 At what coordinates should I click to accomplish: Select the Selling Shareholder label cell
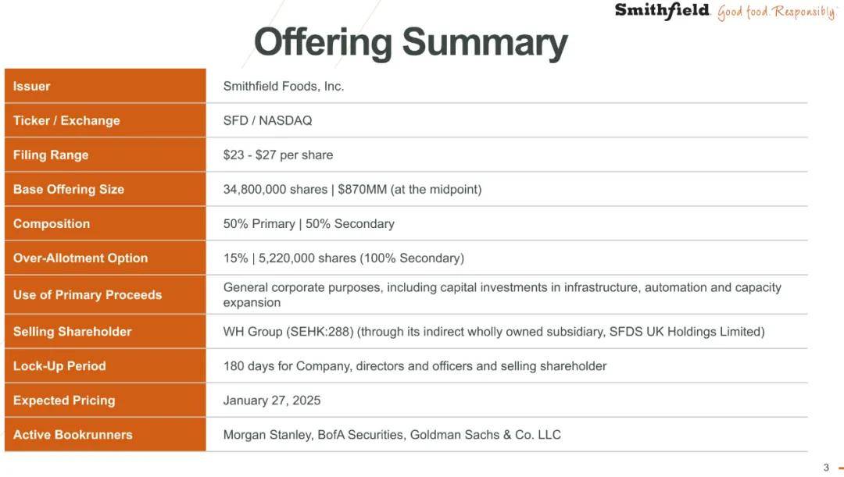pyautogui.click(x=105, y=332)
